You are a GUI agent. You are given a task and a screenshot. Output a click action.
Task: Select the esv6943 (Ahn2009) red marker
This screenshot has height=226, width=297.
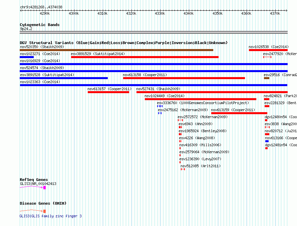(x=180, y=127)
